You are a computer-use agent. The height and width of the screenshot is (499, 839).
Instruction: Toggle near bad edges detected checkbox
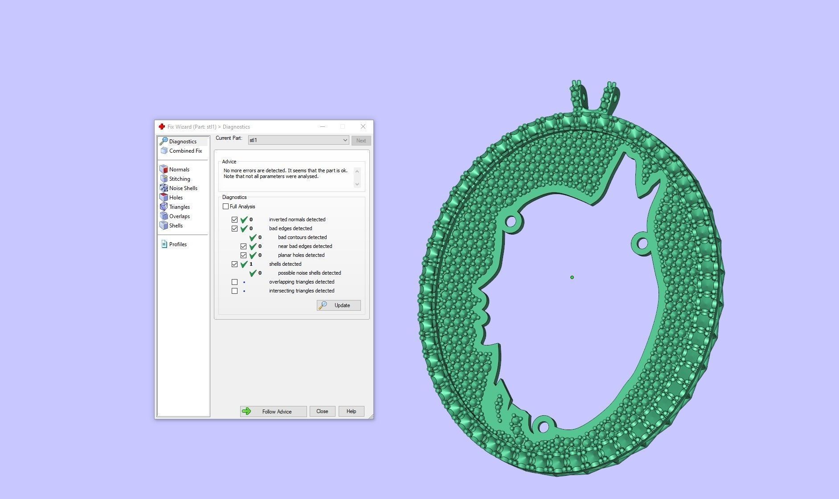[243, 246]
